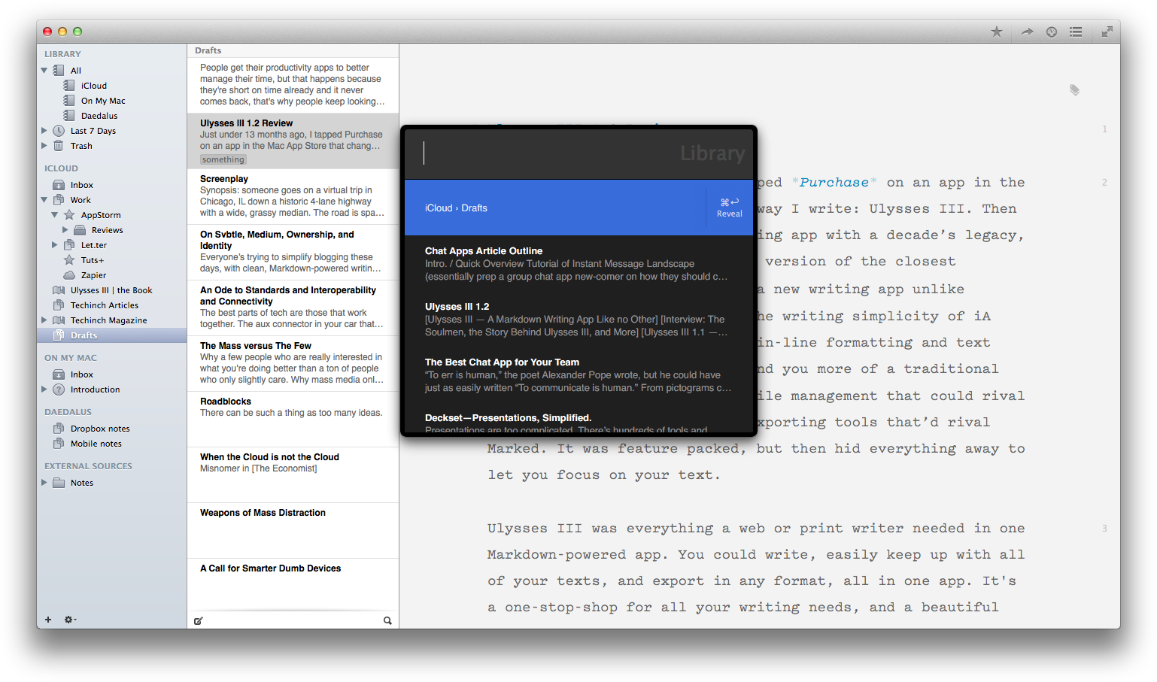Open A Call for Smarter Dumb Devices
The image size is (1157, 682).
(293, 586)
